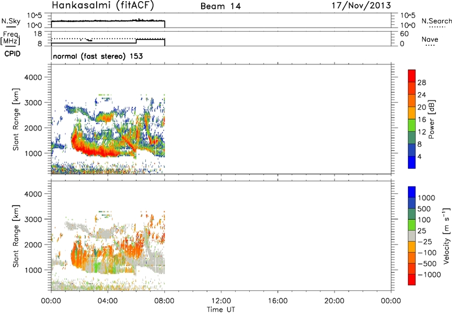The height and width of the screenshot is (313, 452).
Task: Click 'normal (fast stereo) 153' text
Action: point(98,56)
